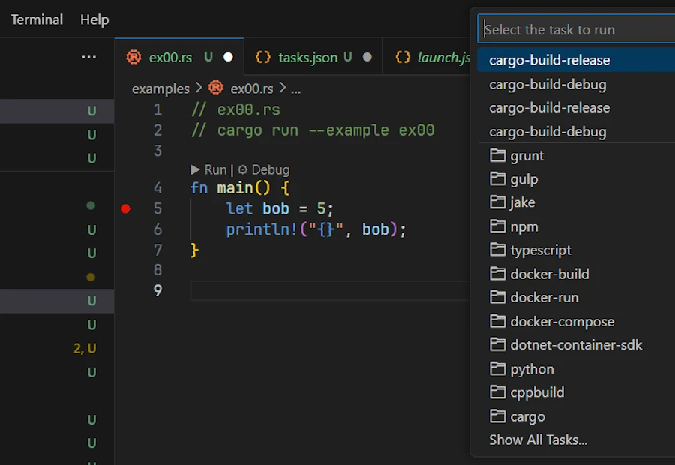Open the breadcrumb ellipsis symbol list
675x465 pixels.
click(x=295, y=89)
